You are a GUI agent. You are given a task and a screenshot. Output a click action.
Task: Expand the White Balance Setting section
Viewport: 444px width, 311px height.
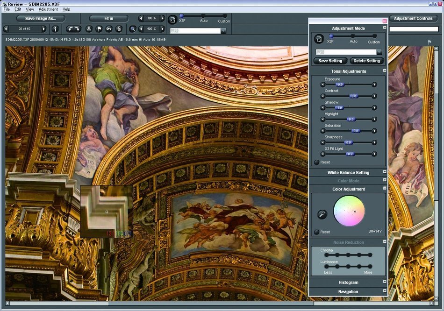385,171
